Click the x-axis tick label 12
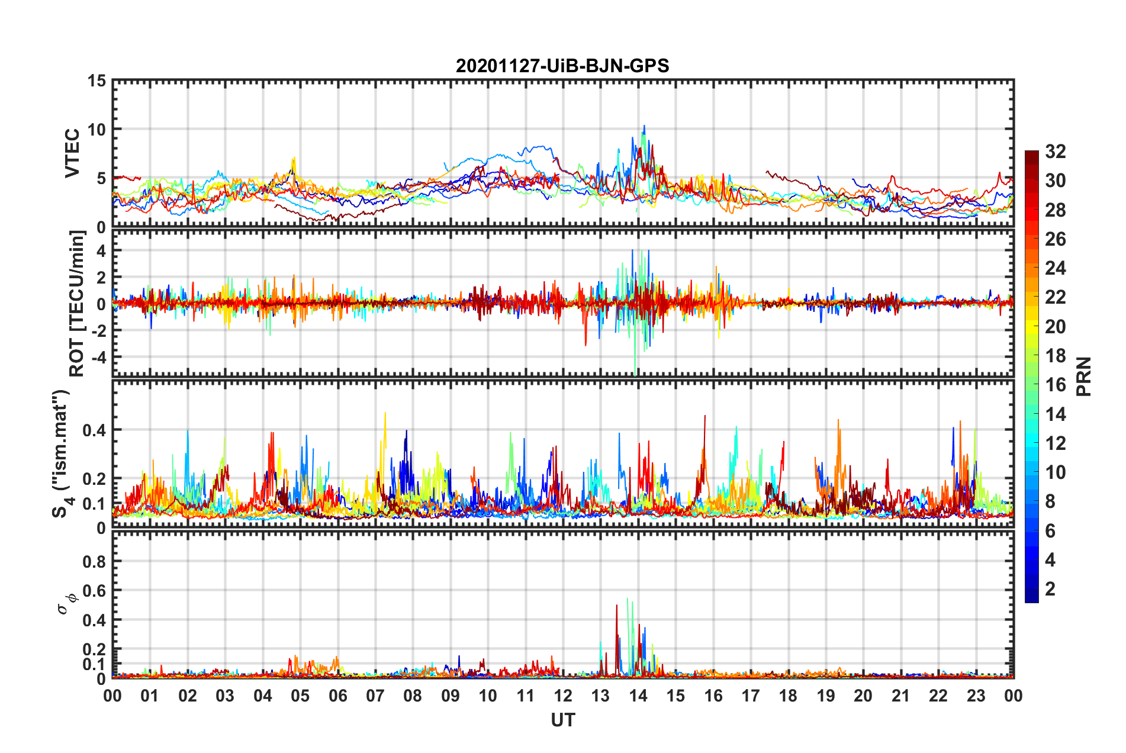Viewport: 1126px width, 753px height. (x=563, y=696)
